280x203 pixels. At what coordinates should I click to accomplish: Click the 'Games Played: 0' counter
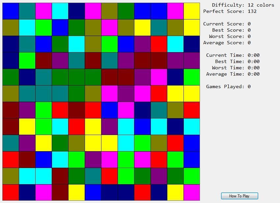click(x=228, y=86)
